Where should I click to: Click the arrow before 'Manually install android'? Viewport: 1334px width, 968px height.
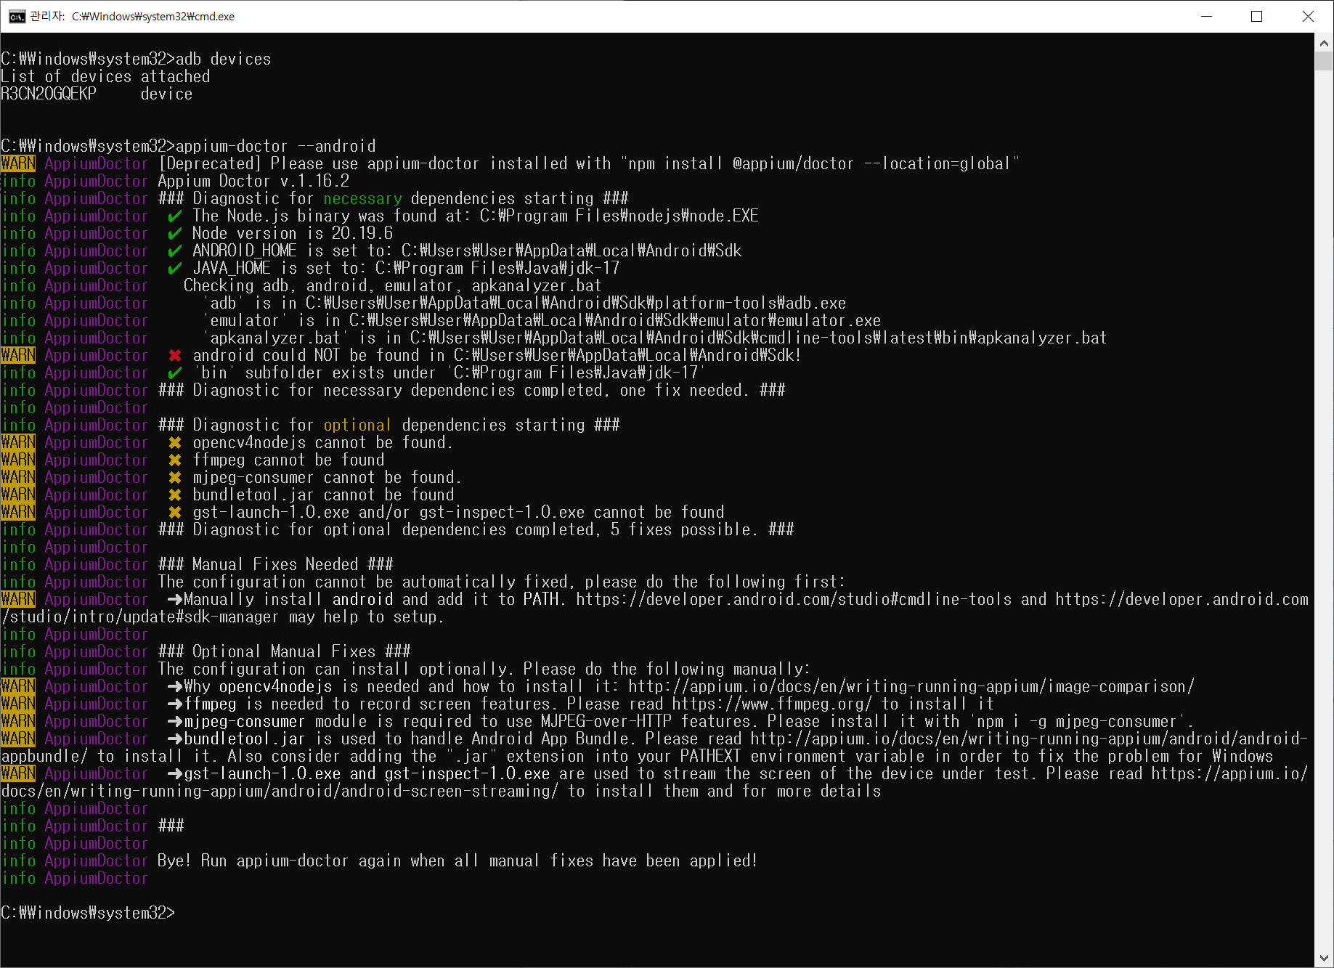click(x=175, y=599)
